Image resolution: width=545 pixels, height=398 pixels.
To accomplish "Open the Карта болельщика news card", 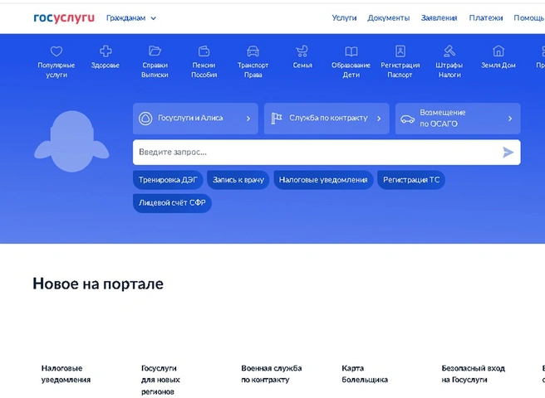I will click(x=365, y=374).
